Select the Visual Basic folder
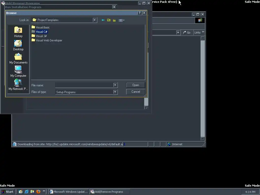The width and height of the screenshot is (260, 195). 41,27
